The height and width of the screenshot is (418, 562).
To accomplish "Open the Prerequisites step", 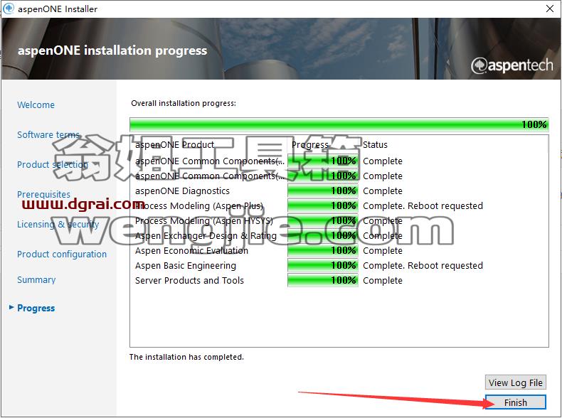I will click(x=43, y=194).
